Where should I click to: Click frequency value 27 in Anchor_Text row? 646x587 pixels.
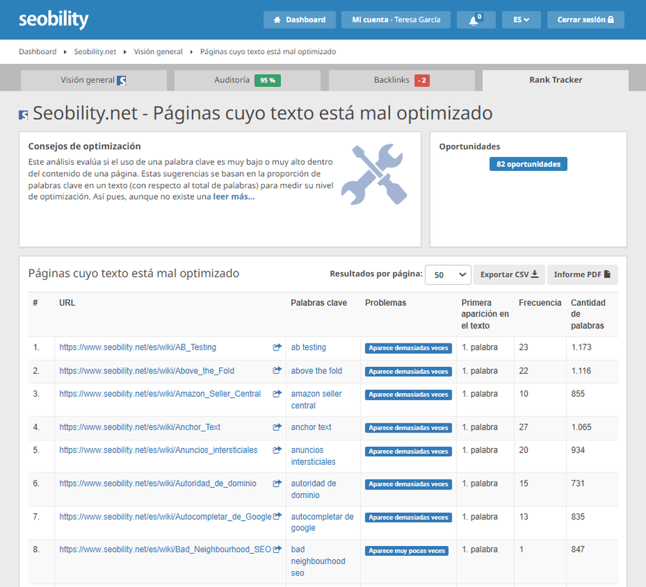pyautogui.click(x=524, y=427)
